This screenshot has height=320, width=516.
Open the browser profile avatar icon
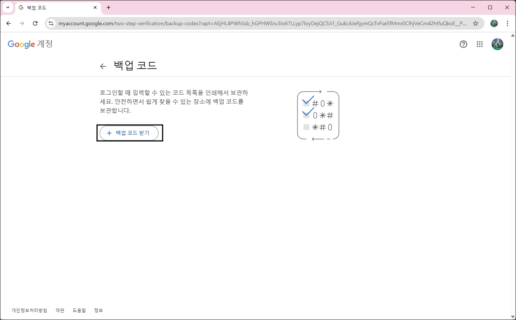coord(494,23)
